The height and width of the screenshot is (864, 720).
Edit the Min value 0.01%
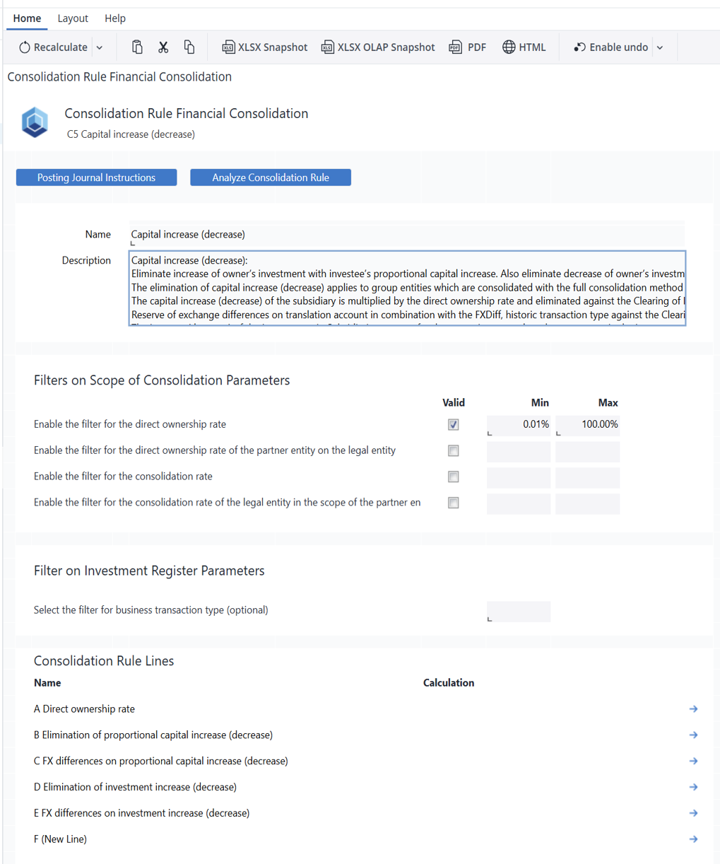pyautogui.click(x=519, y=425)
